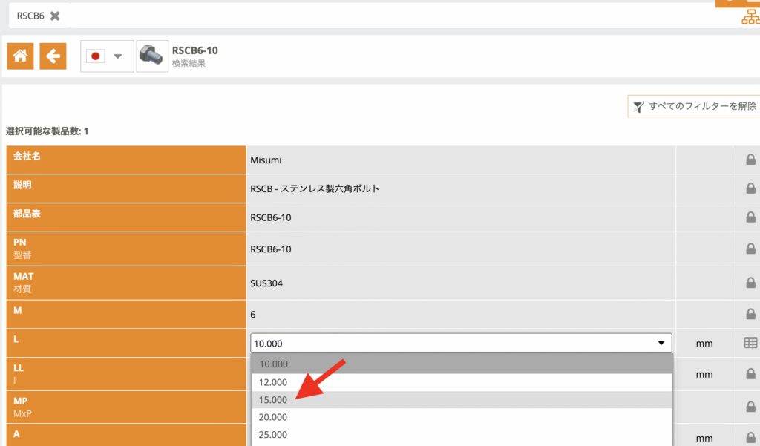
Task: Collapse the L length dropdown box
Action: tap(661, 343)
